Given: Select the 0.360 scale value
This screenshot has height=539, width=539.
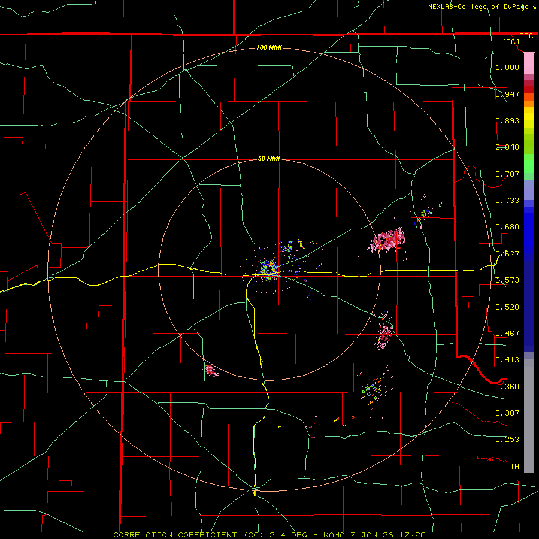Looking at the screenshot, I should pyautogui.click(x=507, y=387).
